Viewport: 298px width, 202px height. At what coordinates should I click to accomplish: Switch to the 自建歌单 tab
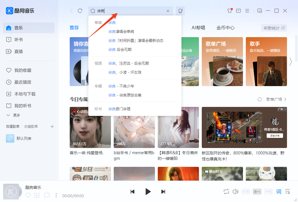[x=13, y=126]
